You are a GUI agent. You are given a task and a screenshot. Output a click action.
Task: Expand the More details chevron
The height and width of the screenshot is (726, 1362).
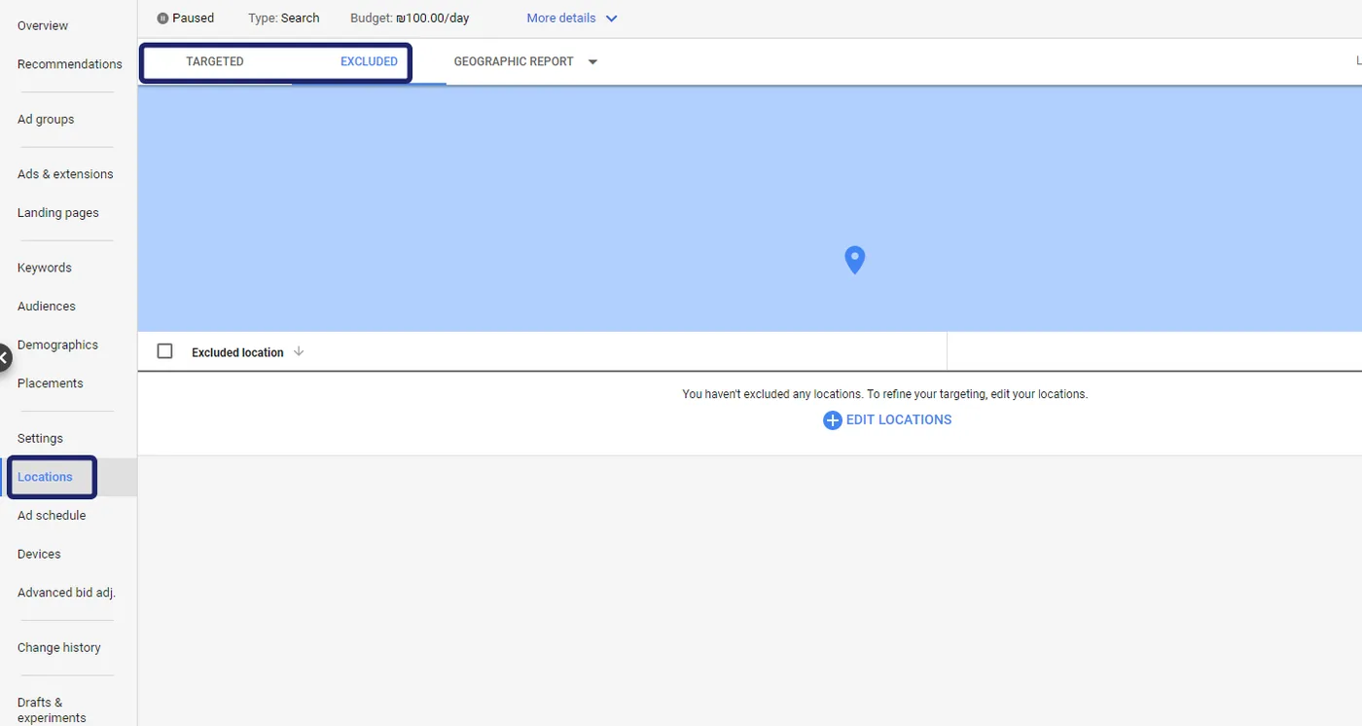click(611, 18)
